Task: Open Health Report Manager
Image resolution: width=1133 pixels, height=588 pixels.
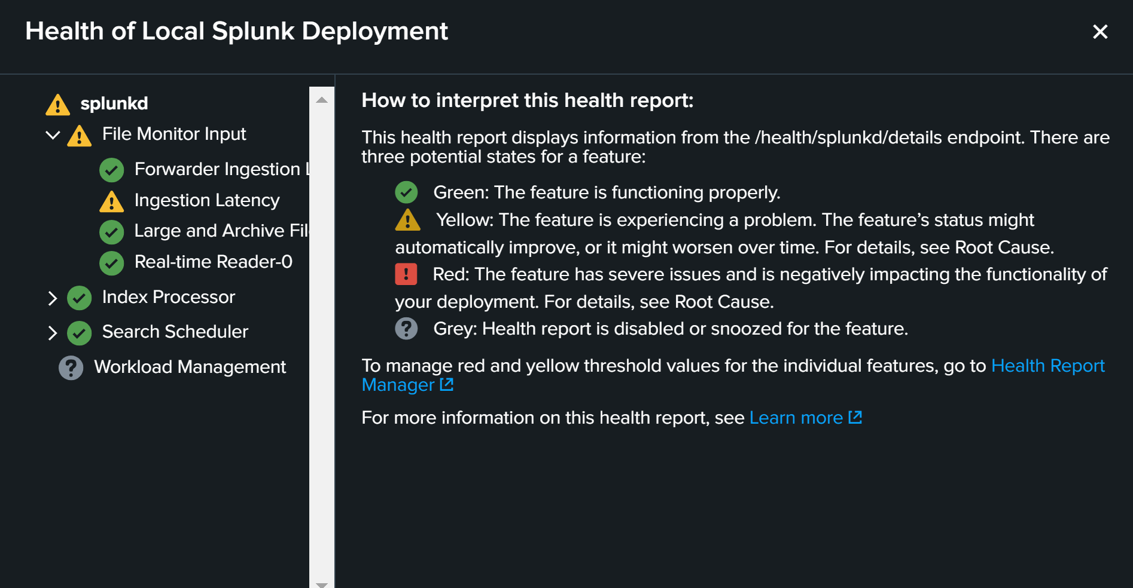Action: (x=1048, y=366)
